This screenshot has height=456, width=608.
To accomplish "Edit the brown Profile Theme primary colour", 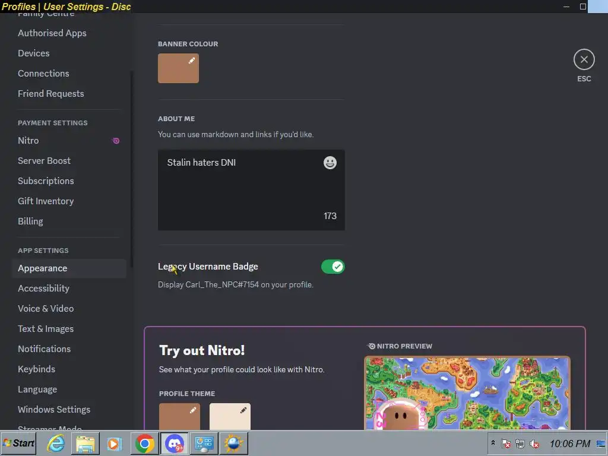I will (179, 416).
